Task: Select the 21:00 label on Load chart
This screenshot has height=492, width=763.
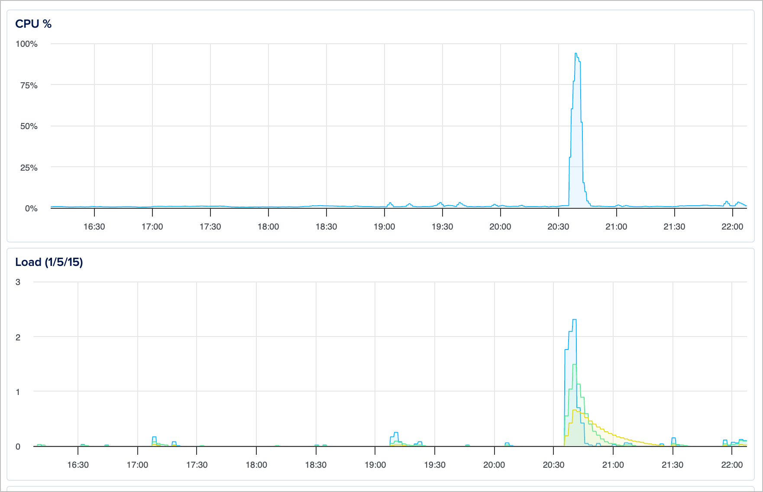Action: [x=613, y=465]
